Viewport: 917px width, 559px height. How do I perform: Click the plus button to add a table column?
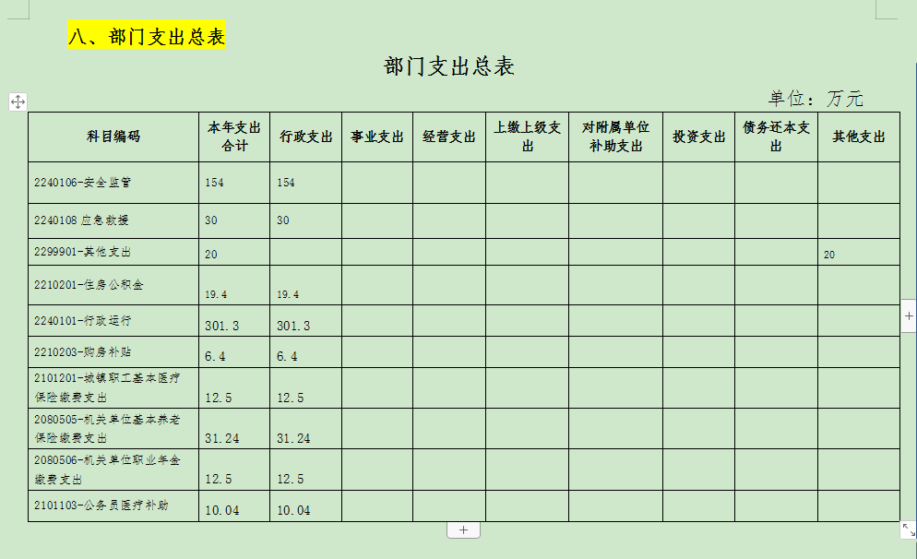tap(909, 316)
